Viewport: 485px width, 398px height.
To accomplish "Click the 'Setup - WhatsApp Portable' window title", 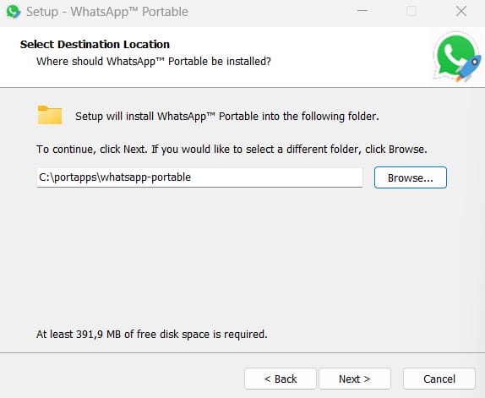I will click(107, 12).
